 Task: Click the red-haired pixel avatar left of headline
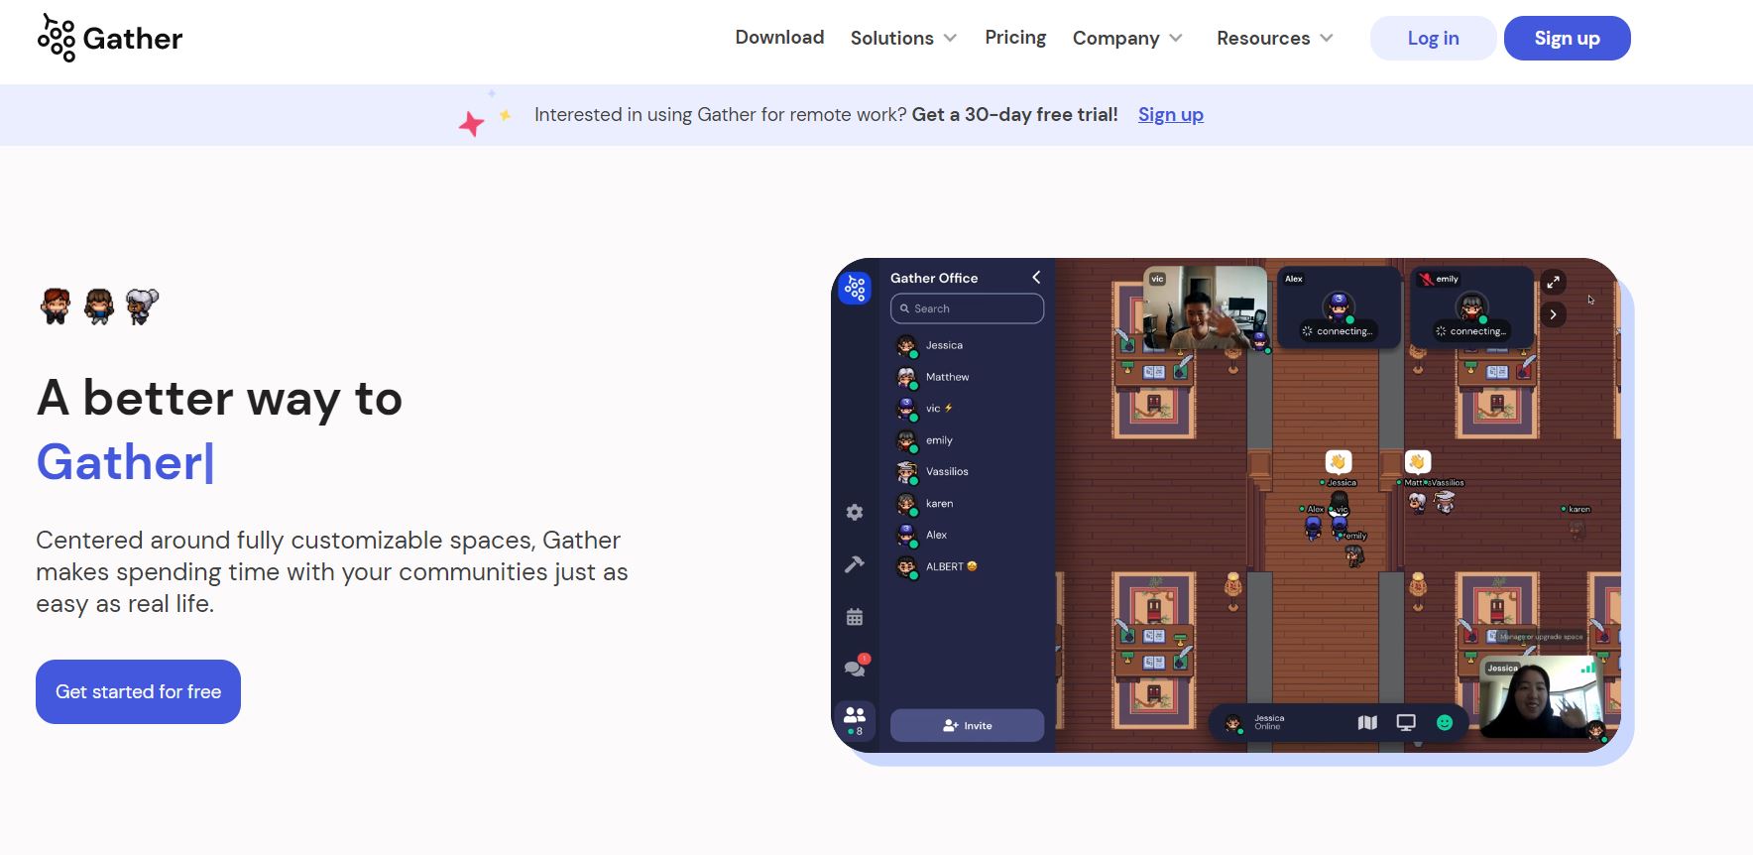[56, 306]
